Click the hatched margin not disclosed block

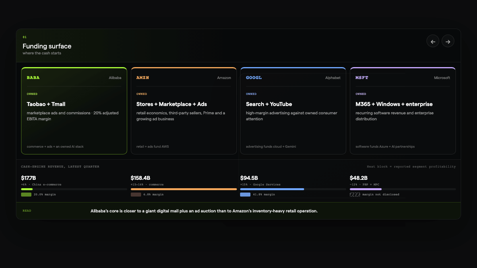[x=355, y=195]
